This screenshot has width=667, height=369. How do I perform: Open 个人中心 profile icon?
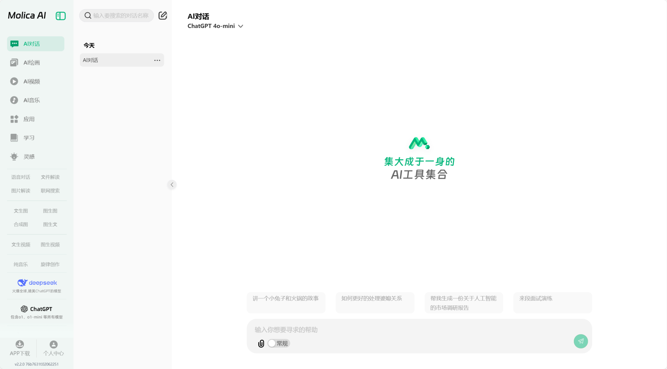click(53, 344)
